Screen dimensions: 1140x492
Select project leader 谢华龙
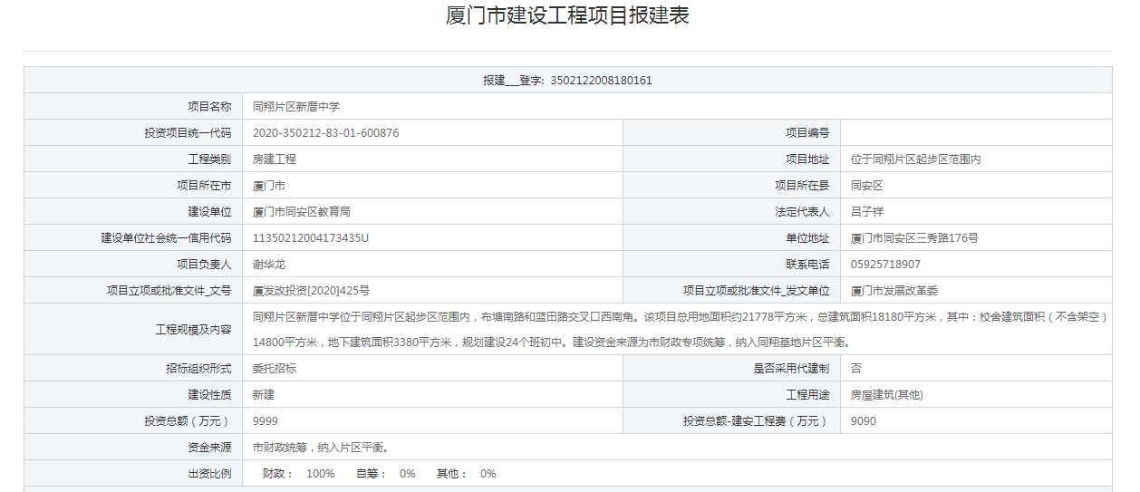pyautogui.click(x=269, y=265)
